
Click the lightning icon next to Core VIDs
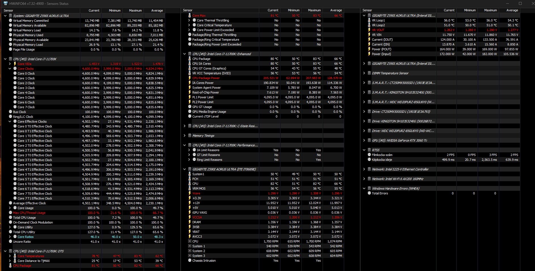pyautogui.click(x=15, y=64)
